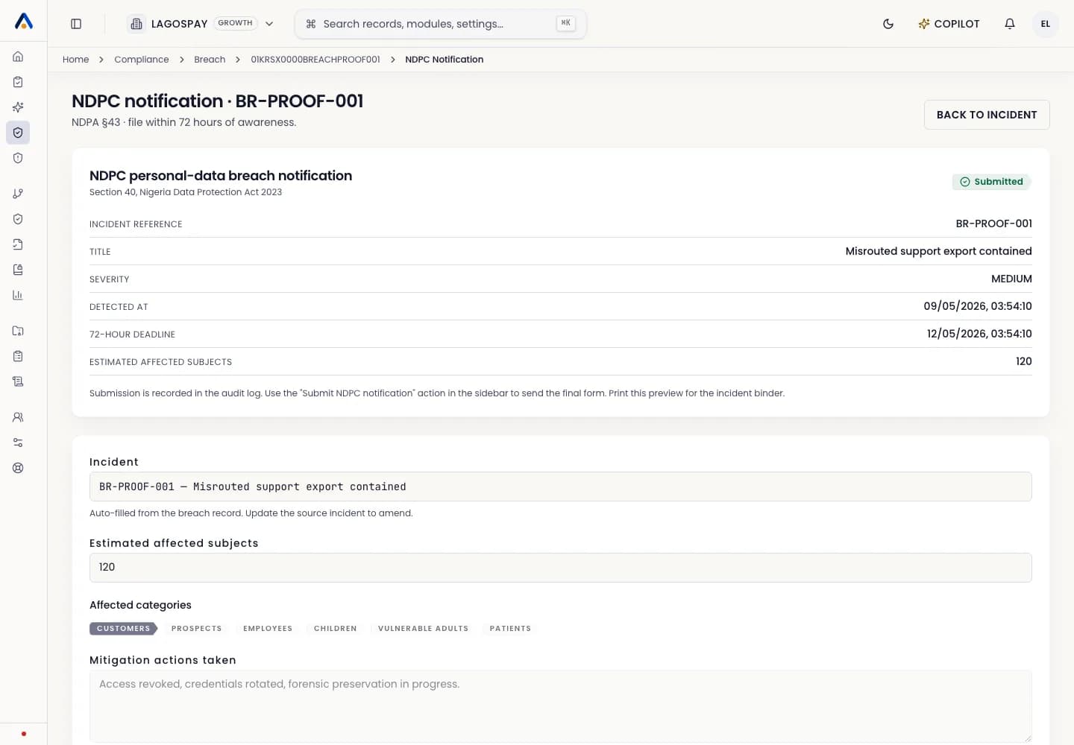
Task: Open the folder icon in the sidebar
Action: (18, 331)
